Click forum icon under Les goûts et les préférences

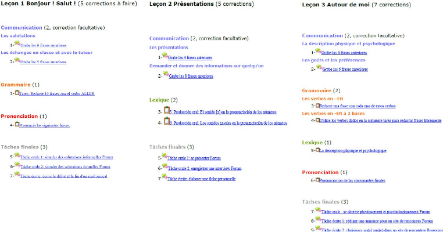tap(319, 67)
